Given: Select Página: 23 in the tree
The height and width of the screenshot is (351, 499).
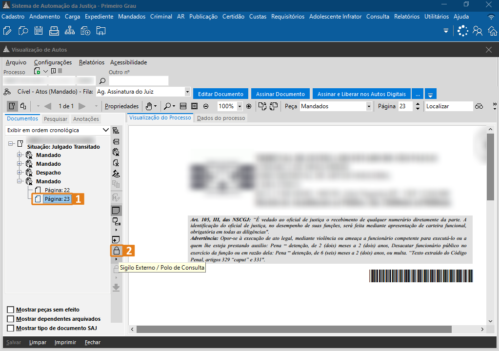Looking at the screenshot, I should click(x=57, y=199).
